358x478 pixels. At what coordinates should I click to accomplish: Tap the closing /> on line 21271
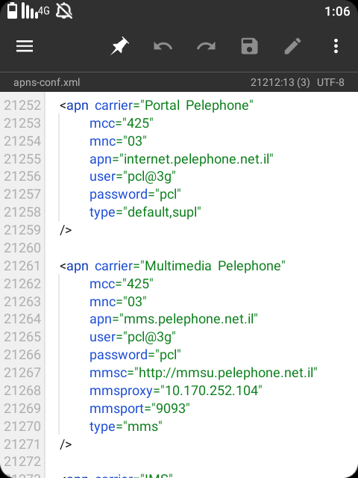point(66,444)
